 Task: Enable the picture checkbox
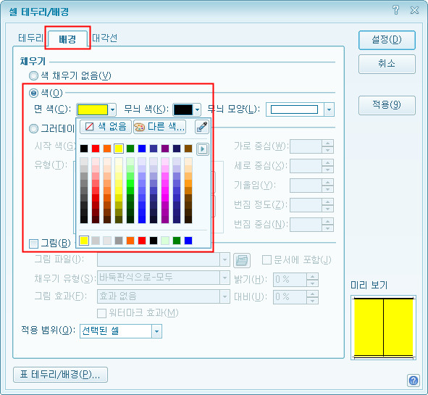pos(33,244)
